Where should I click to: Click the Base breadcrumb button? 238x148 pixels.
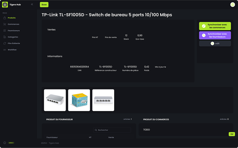click(x=44, y=4)
